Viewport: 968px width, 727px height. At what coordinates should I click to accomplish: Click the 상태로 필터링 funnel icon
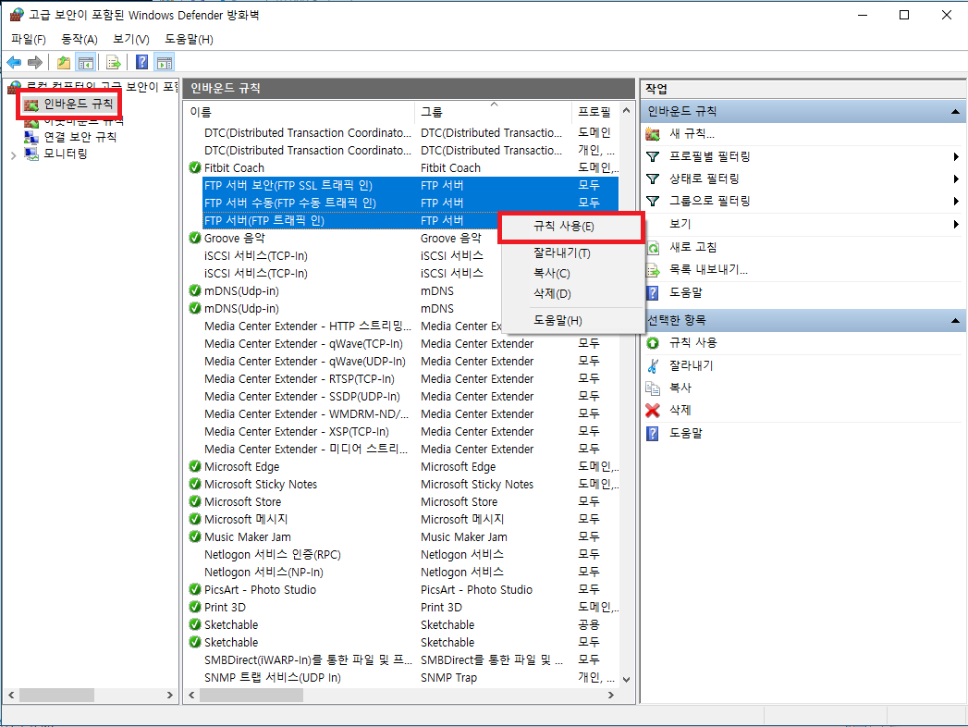tap(653, 179)
